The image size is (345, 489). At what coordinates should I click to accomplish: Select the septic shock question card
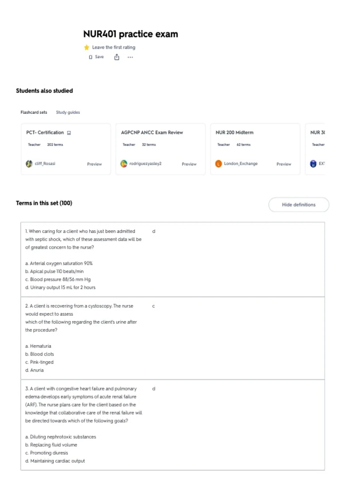[x=172, y=259]
